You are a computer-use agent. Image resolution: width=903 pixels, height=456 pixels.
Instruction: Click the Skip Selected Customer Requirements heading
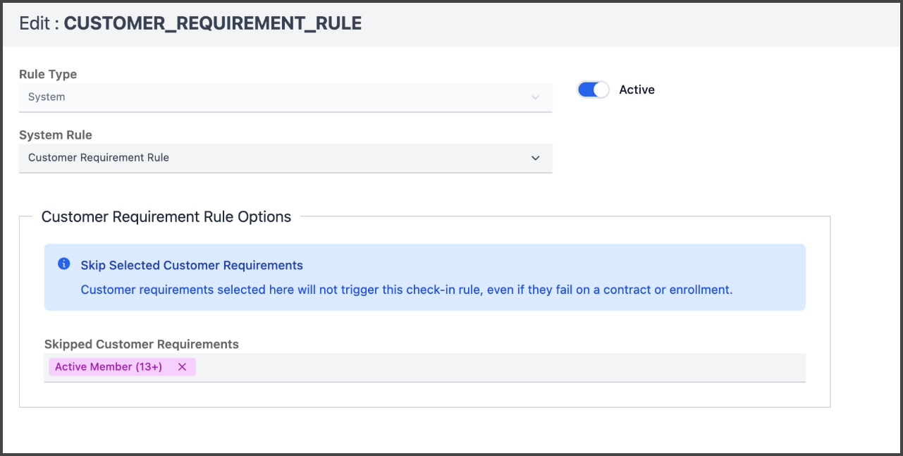(x=192, y=266)
